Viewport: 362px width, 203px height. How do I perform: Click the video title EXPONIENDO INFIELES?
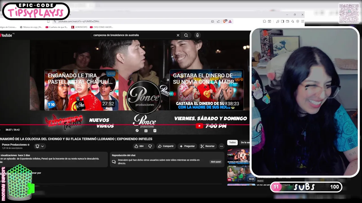76,139
